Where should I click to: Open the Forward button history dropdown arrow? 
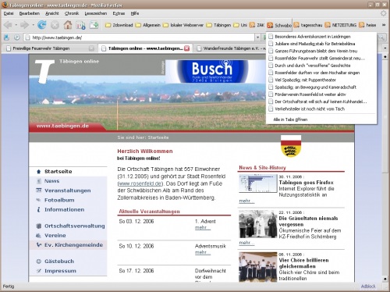[33, 25]
